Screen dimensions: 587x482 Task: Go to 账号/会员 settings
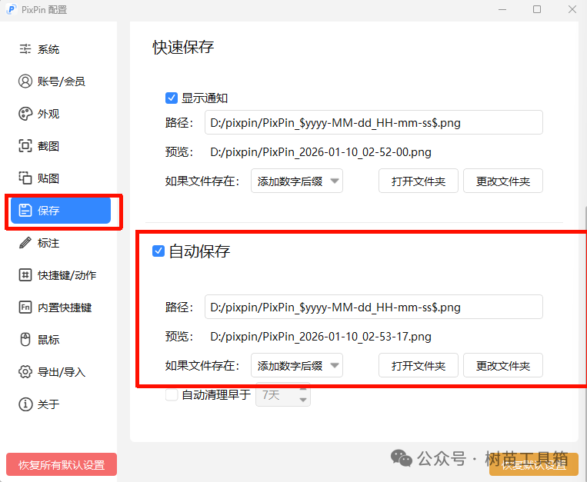(61, 81)
